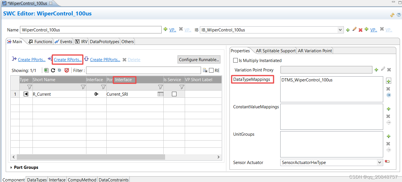Image resolution: width=402 pixels, height=182 pixels.
Task: Open the IRV tab
Action: (81, 41)
